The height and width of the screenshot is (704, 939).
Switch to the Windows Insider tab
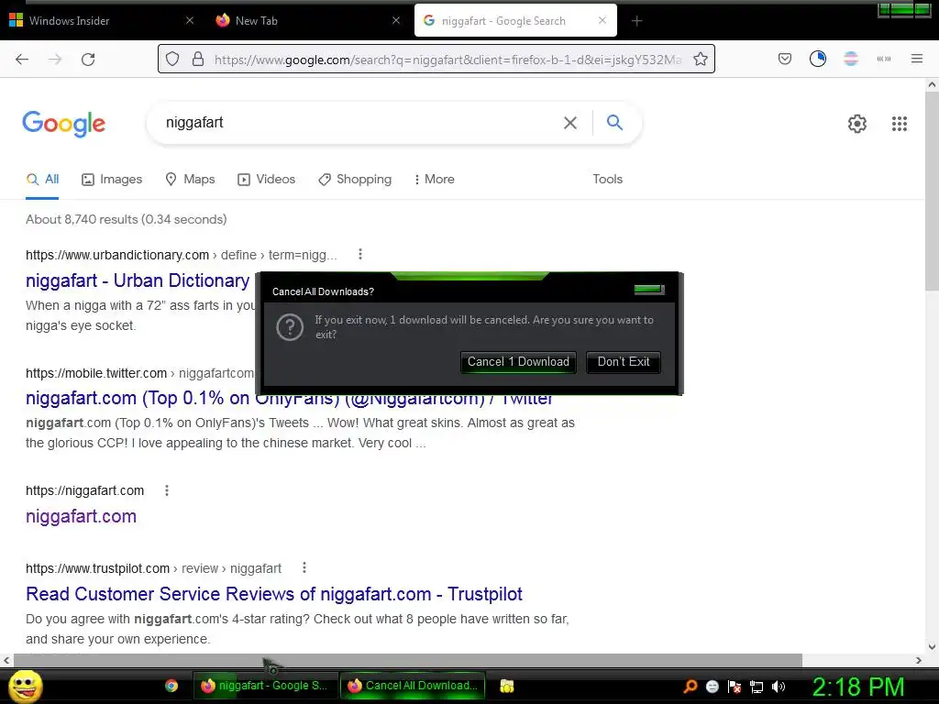click(x=102, y=21)
